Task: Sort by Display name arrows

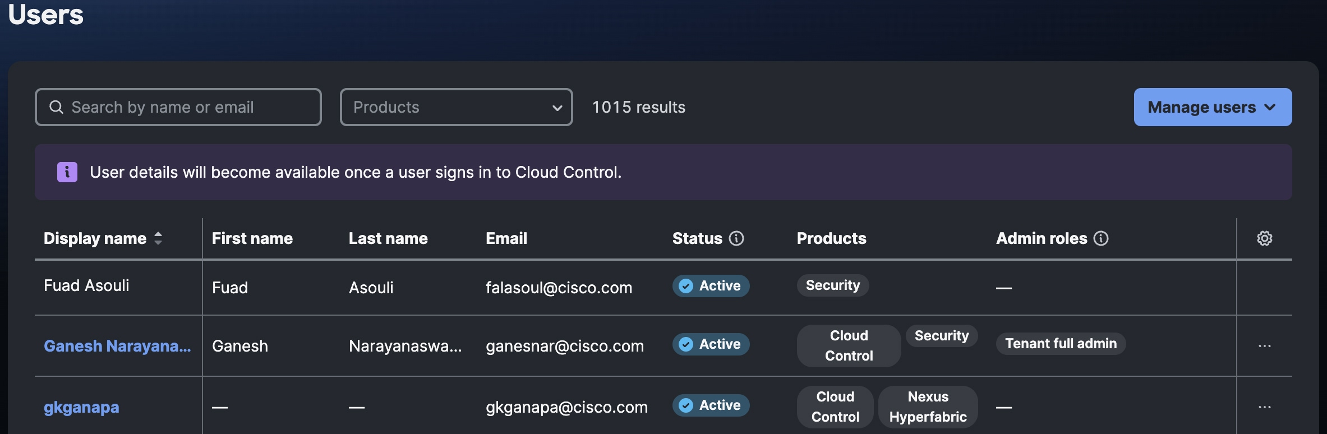Action: (158, 238)
